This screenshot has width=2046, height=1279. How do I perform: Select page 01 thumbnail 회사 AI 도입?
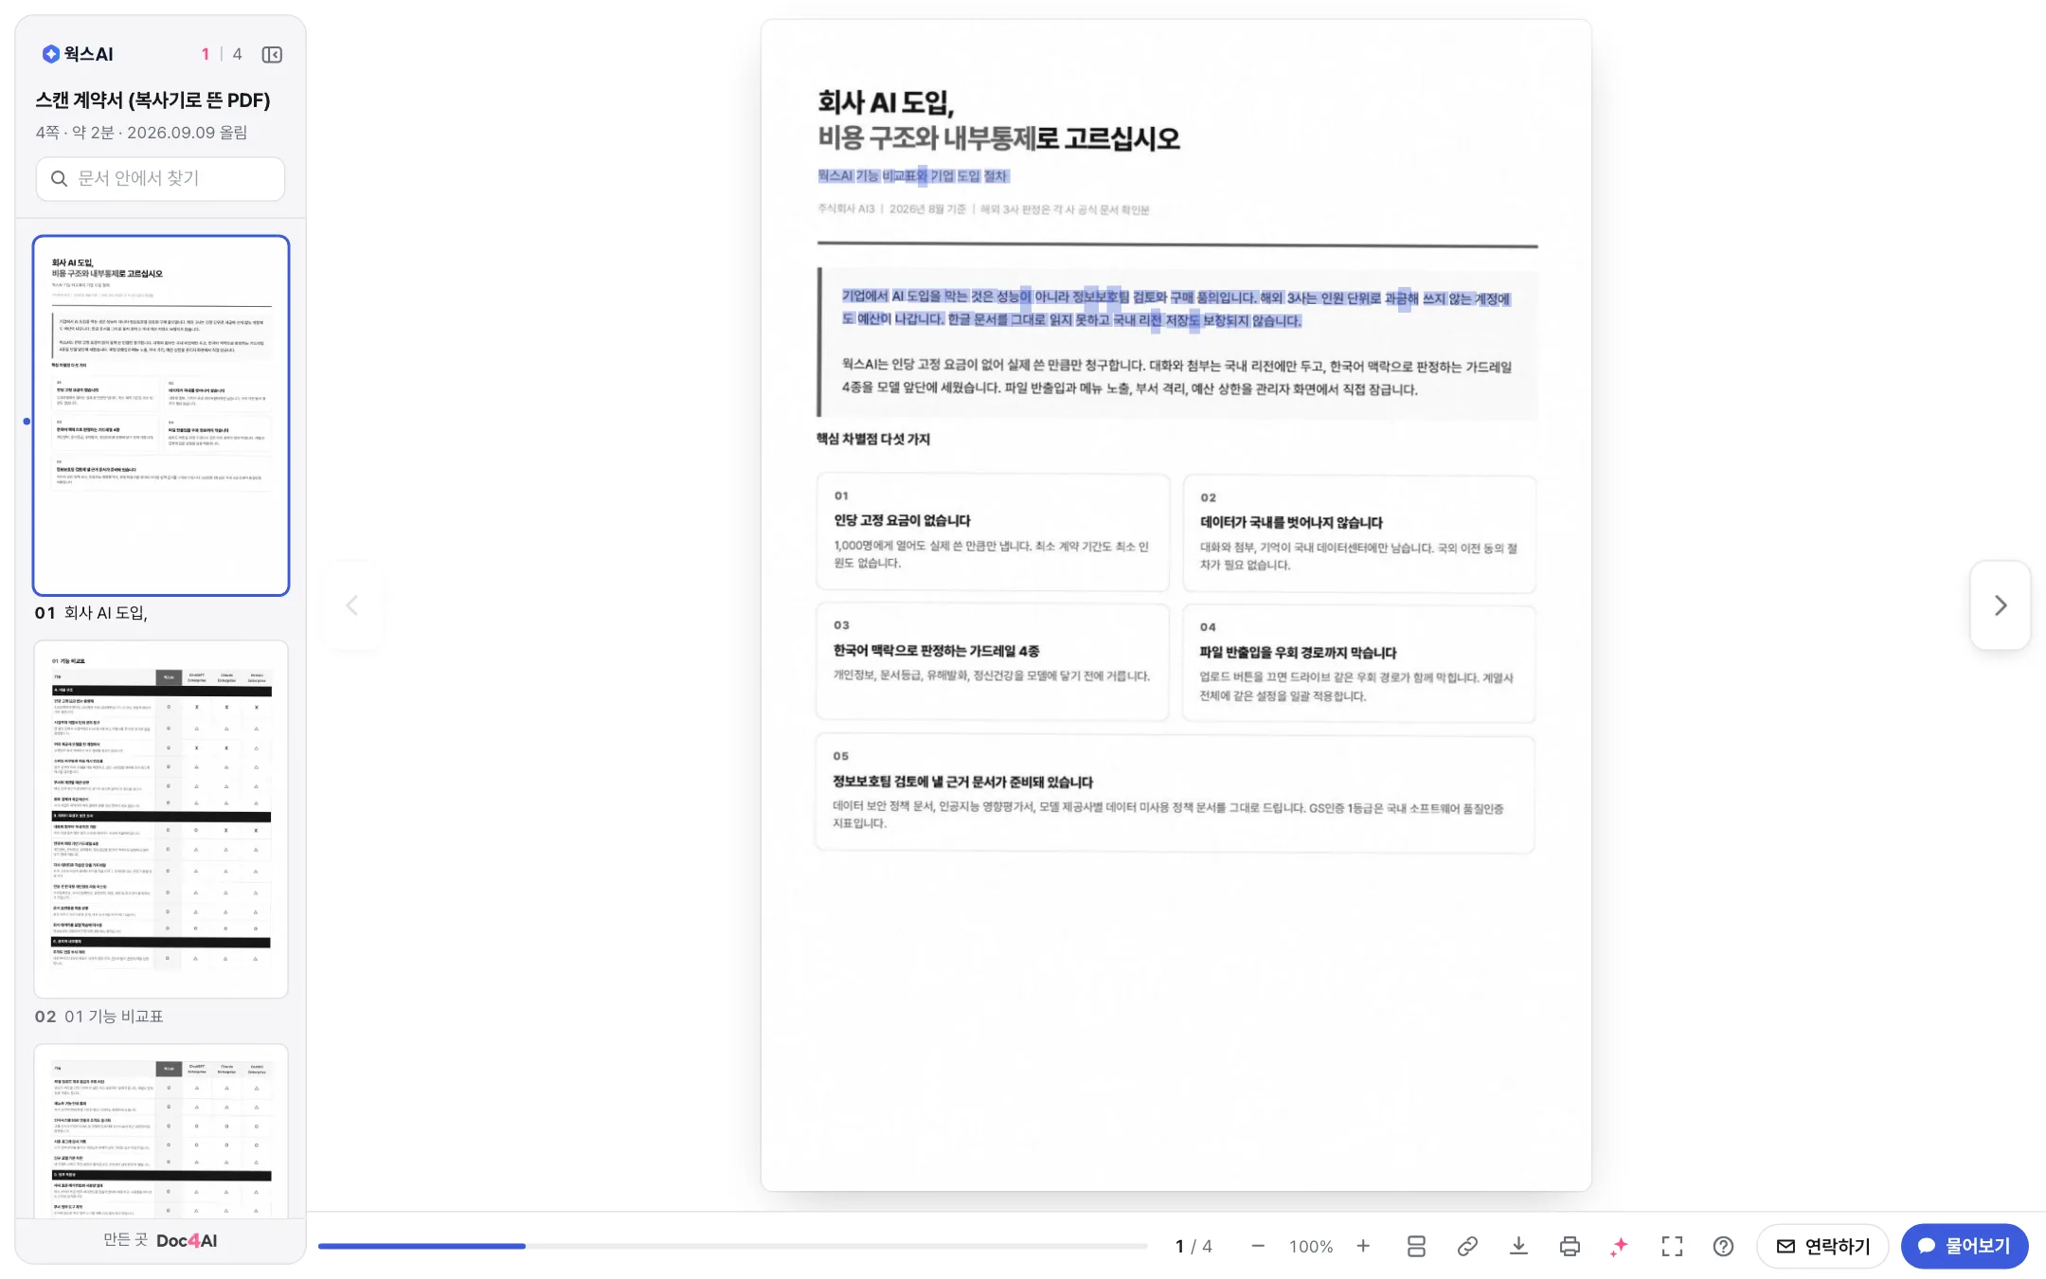pyautogui.click(x=161, y=415)
